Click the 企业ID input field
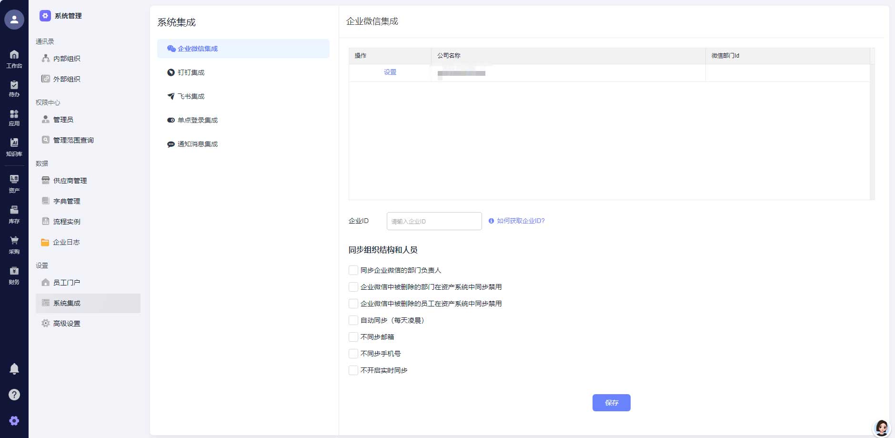The height and width of the screenshot is (438, 895). [x=434, y=221]
